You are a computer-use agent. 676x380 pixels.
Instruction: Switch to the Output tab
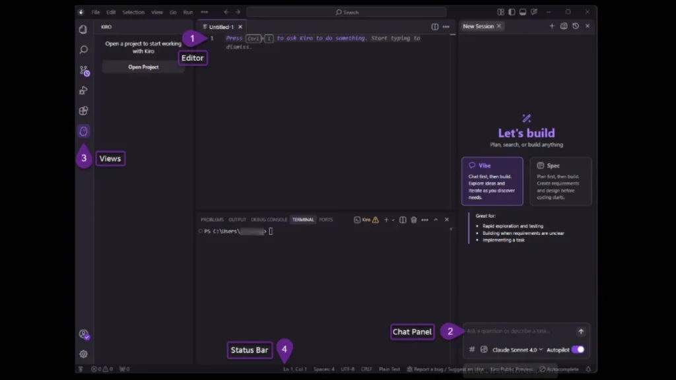click(x=237, y=220)
